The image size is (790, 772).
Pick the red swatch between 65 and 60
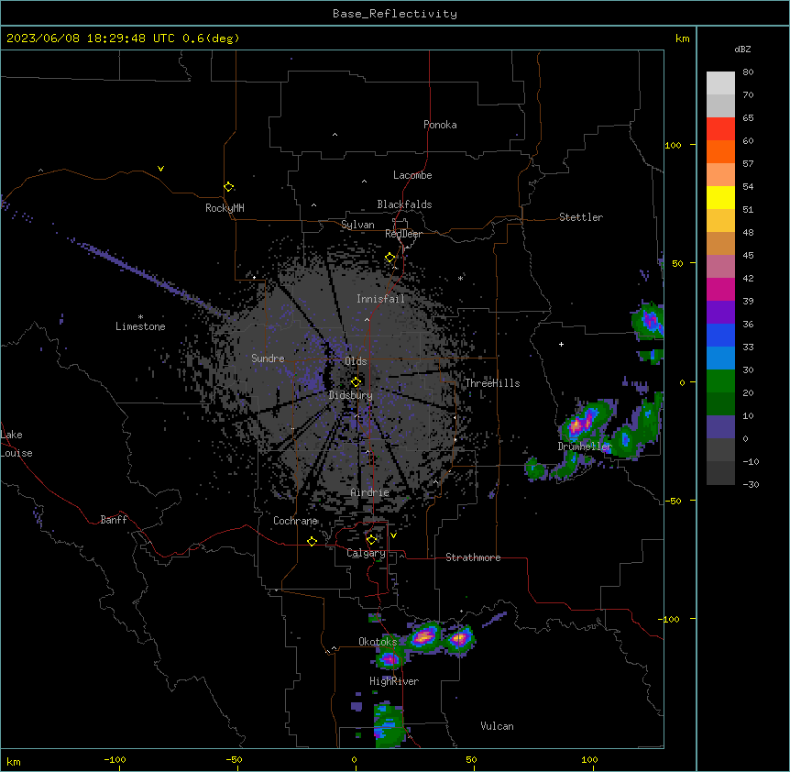pyautogui.click(x=720, y=129)
